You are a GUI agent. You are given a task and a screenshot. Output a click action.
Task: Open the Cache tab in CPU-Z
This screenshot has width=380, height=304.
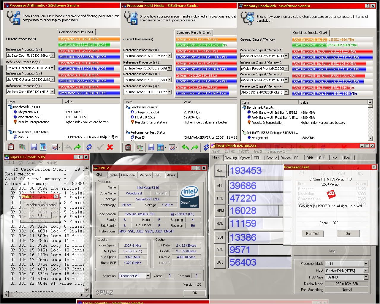click(x=113, y=175)
